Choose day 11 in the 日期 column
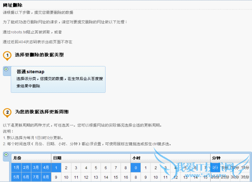The width and height of the screenshot is (252, 182). [x=76, y=177]
